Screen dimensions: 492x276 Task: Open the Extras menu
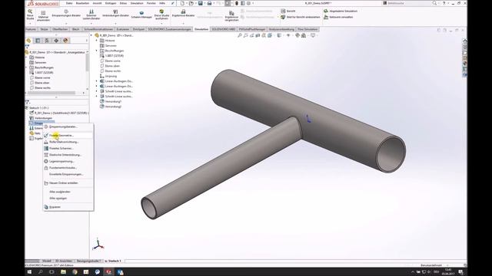123,3
